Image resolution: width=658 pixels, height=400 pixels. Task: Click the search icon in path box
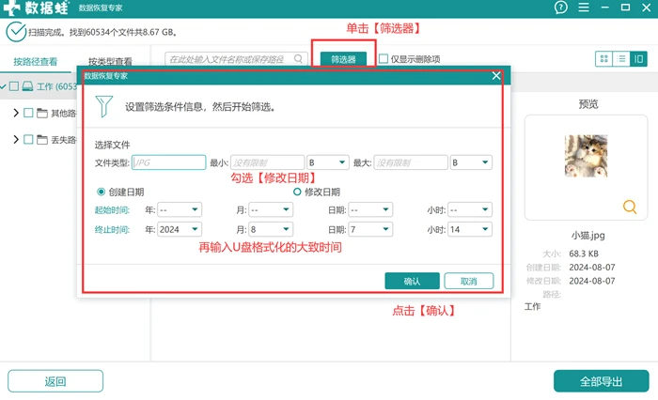pos(298,59)
